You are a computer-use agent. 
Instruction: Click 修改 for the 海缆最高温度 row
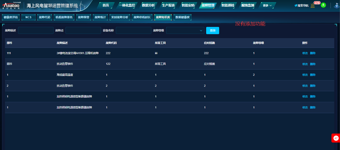[x=305, y=75]
